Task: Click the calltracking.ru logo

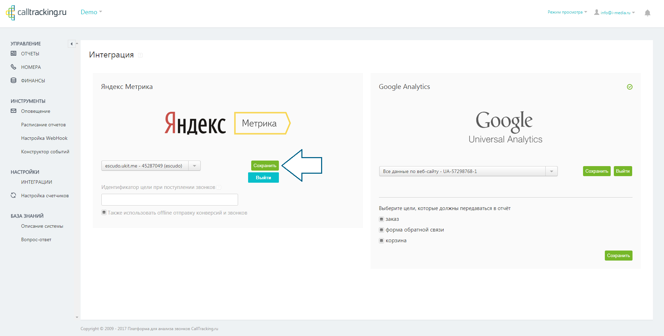Action: [x=36, y=12]
